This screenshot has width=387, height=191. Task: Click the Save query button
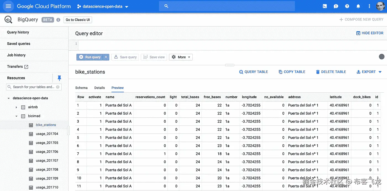pyautogui.click(x=126, y=57)
